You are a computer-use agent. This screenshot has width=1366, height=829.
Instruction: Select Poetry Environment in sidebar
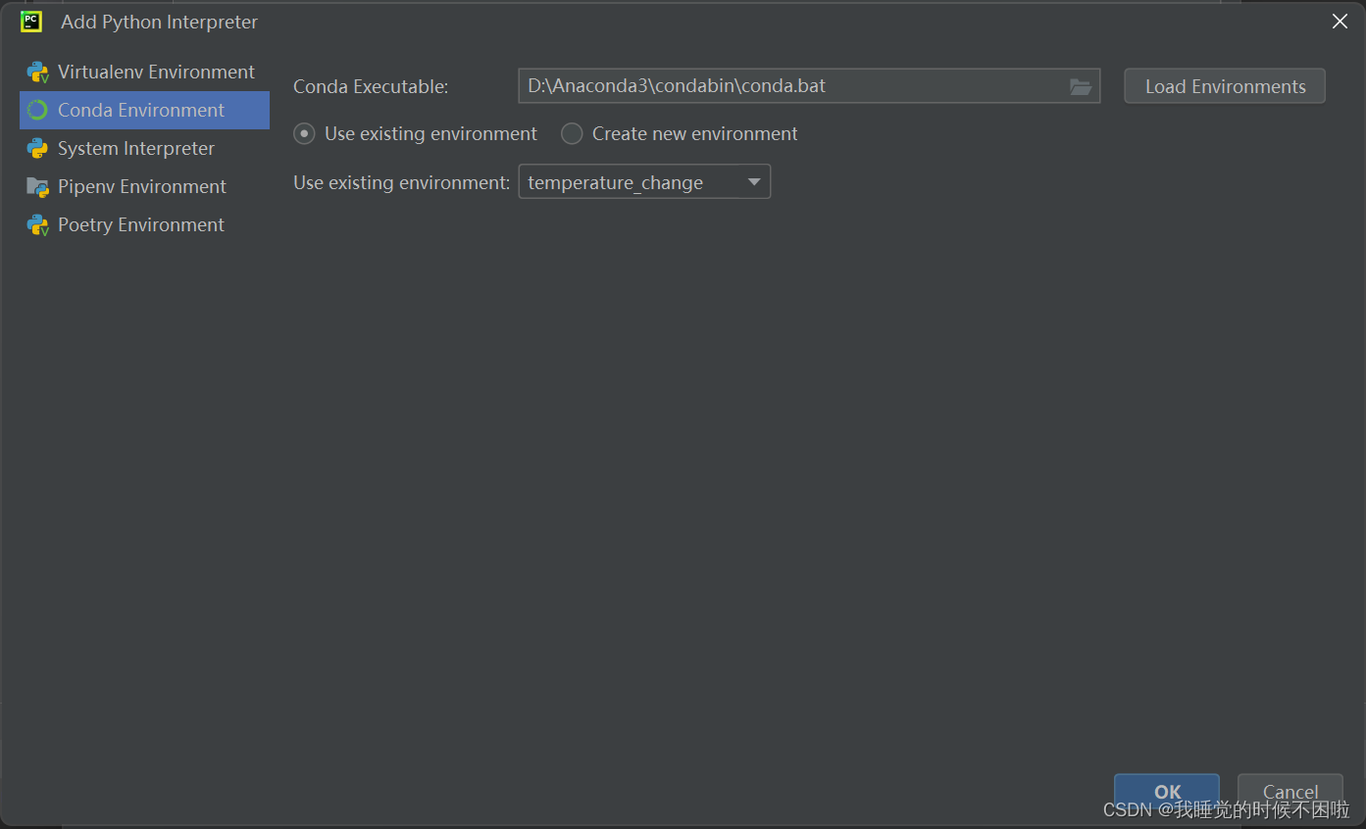144,225
